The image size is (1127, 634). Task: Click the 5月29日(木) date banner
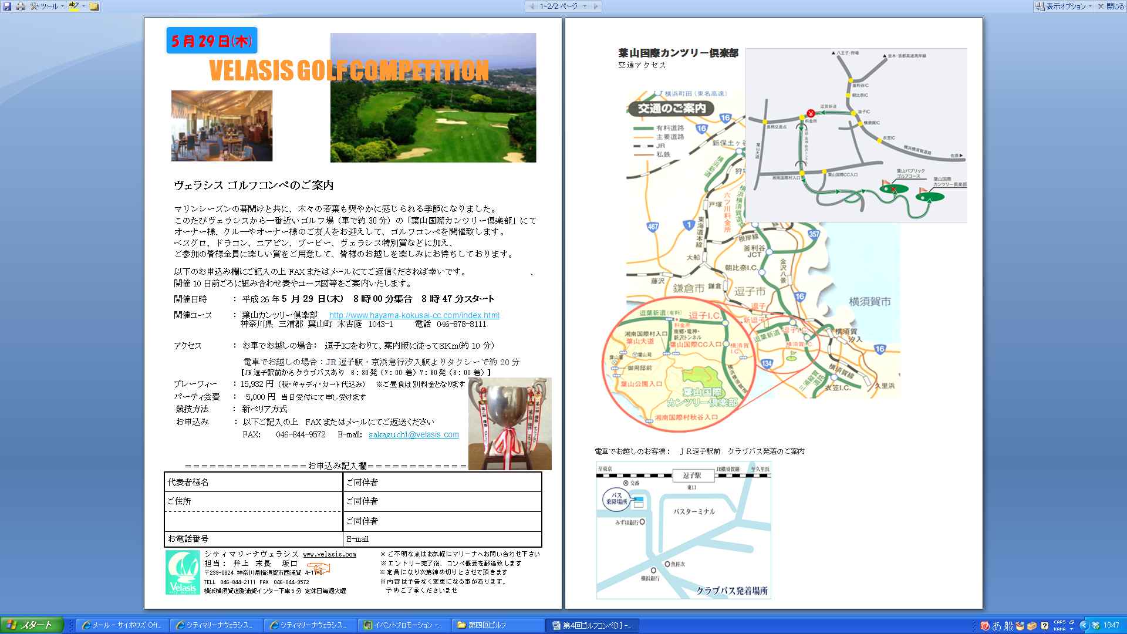coord(212,41)
